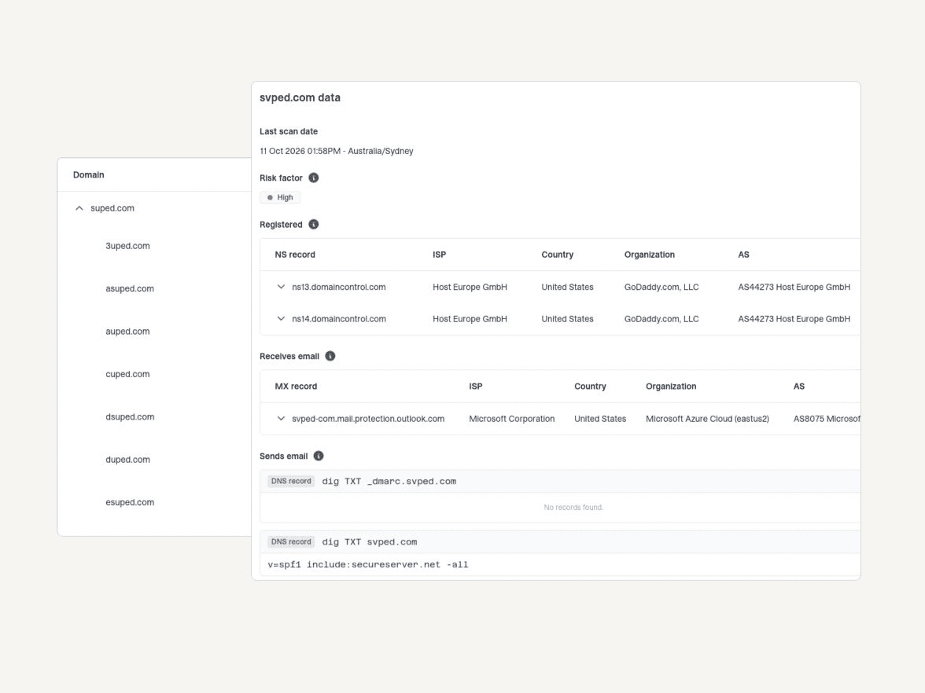Select 3uped.com in the domain list
The height and width of the screenshot is (693, 925).
127,246
